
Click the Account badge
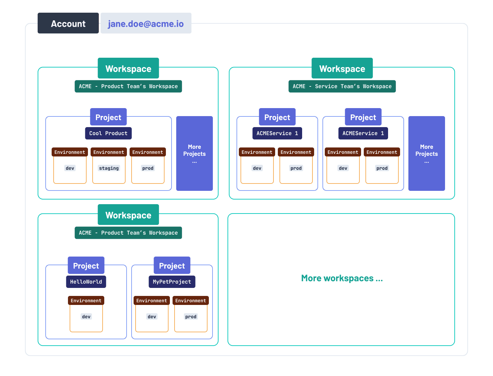[x=68, y=23]
